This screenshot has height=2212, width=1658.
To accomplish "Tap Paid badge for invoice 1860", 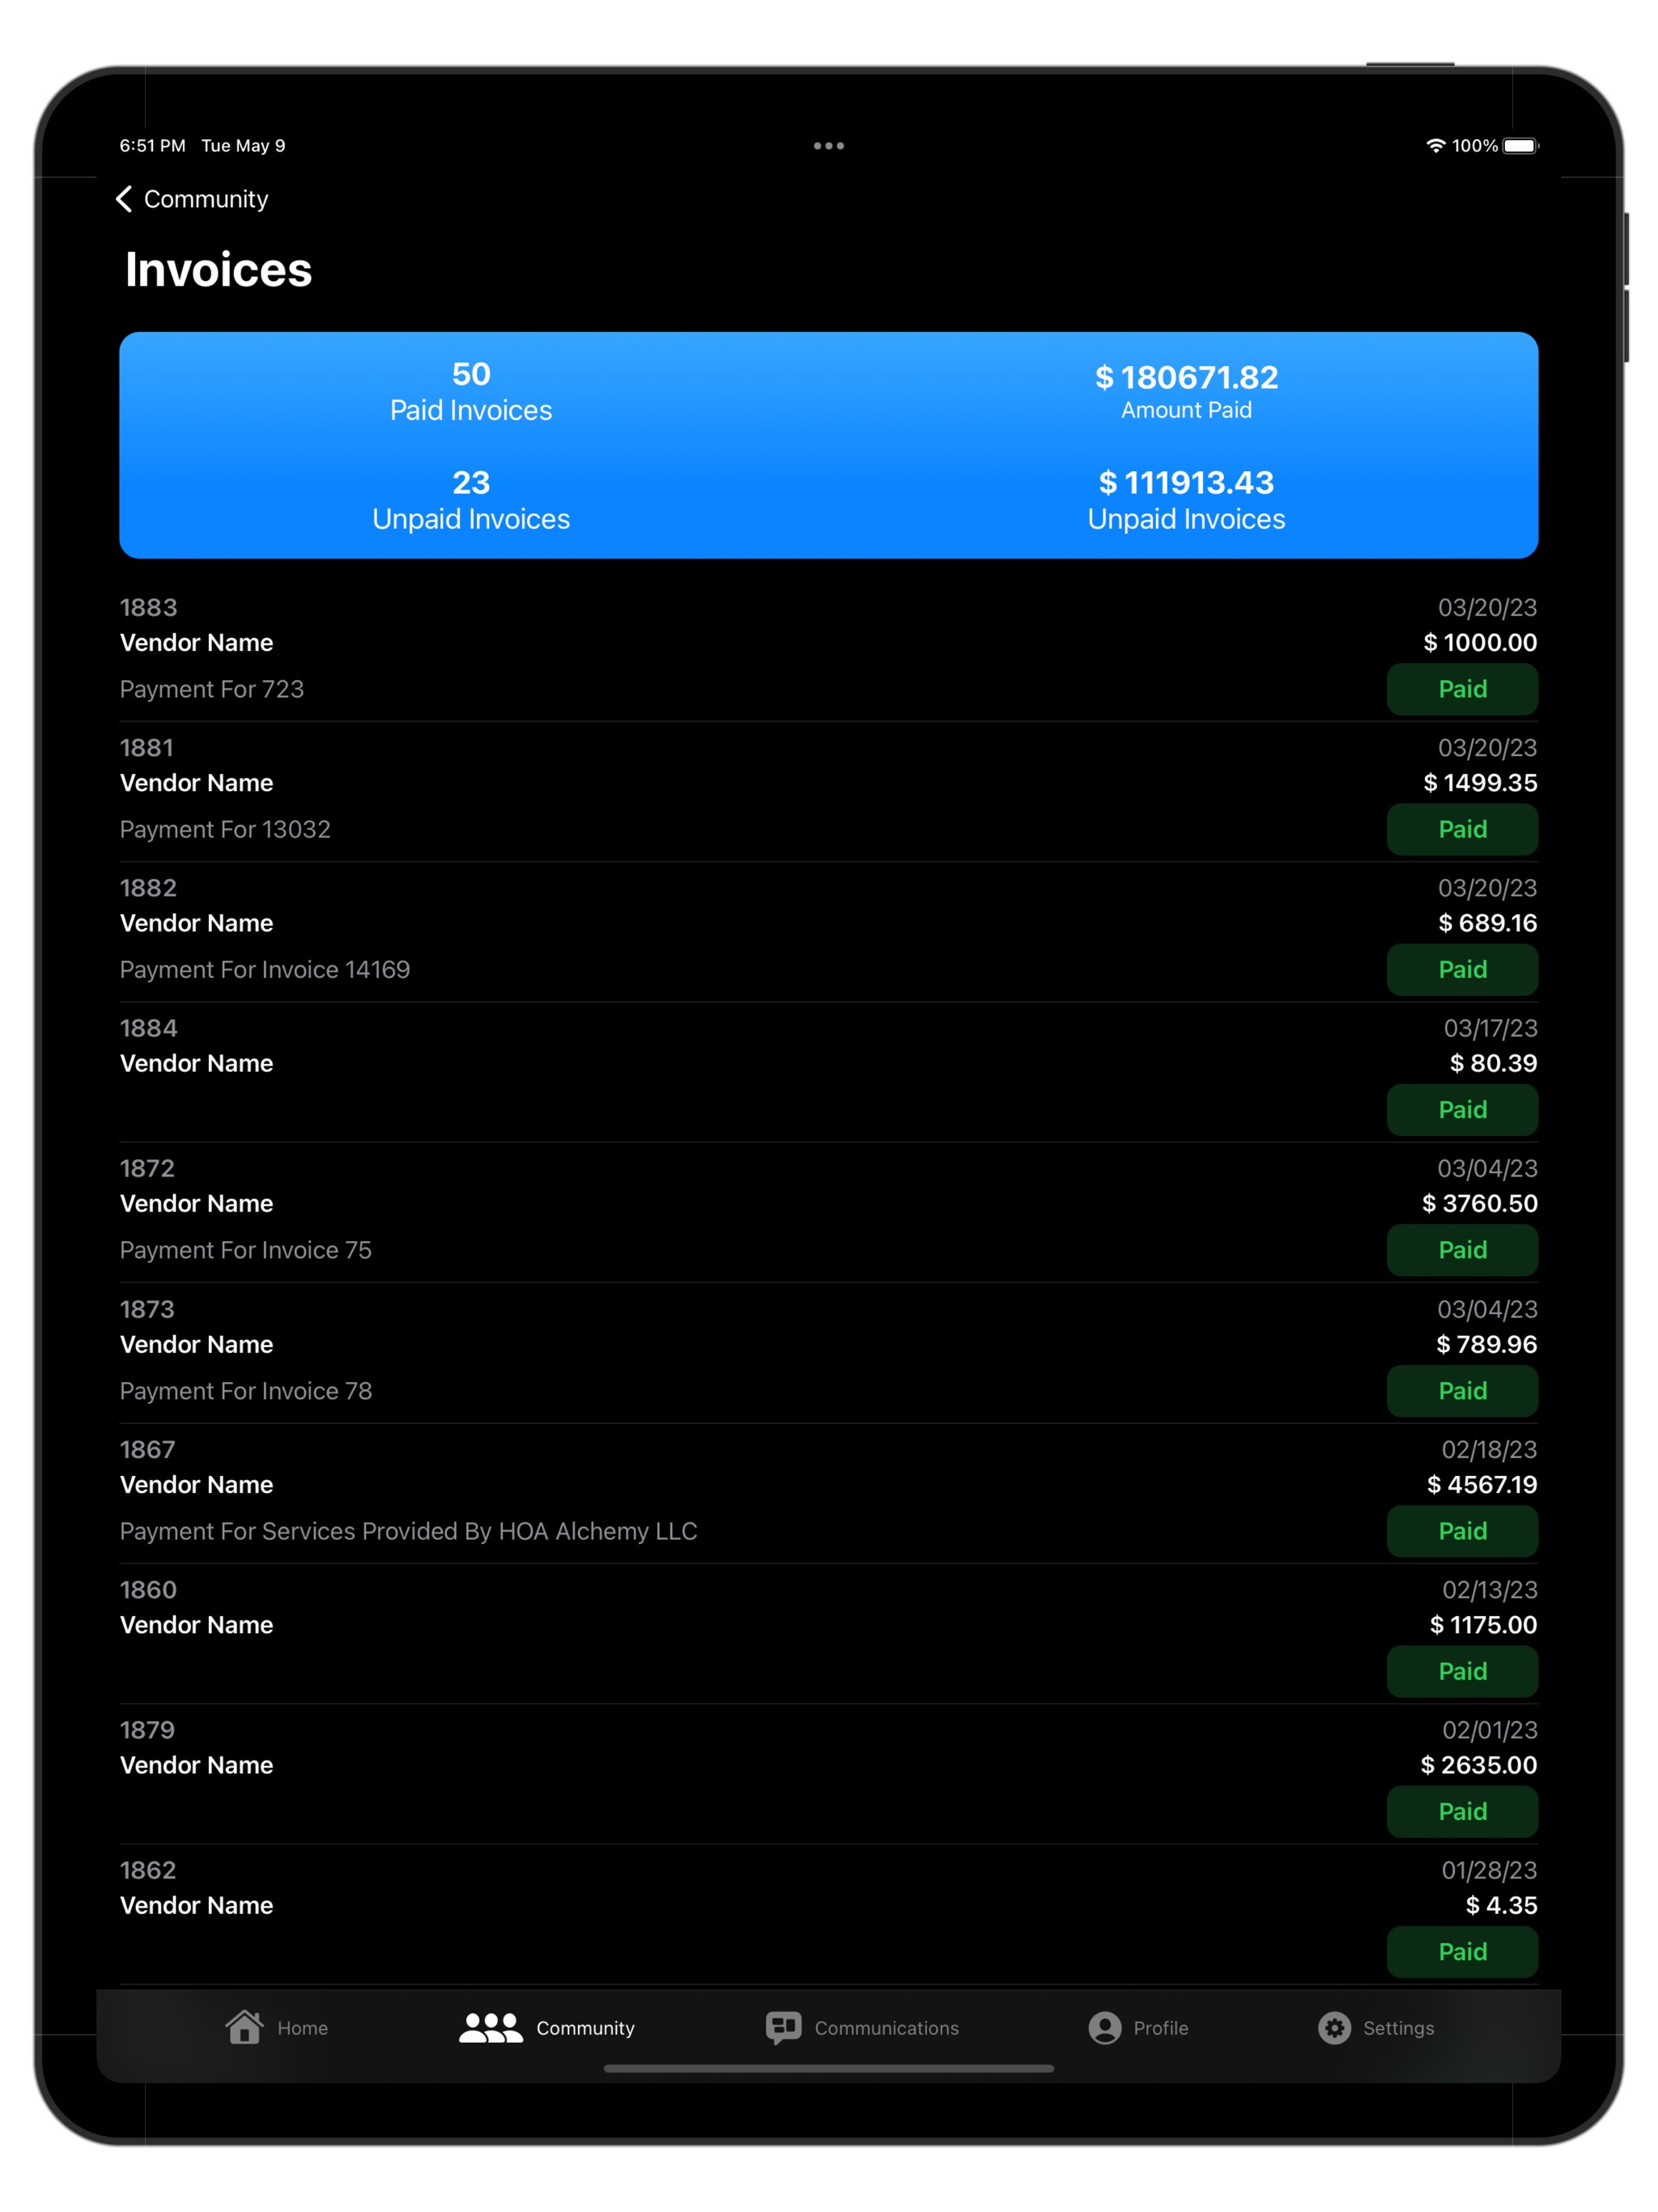I will [1462, 1671].
